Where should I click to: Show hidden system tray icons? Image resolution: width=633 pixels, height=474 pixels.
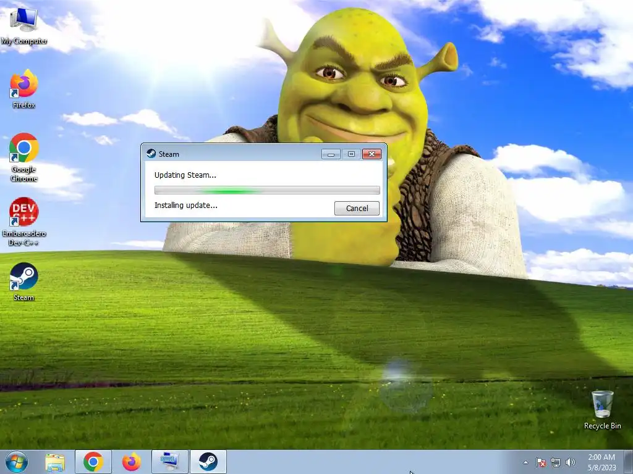525,462
